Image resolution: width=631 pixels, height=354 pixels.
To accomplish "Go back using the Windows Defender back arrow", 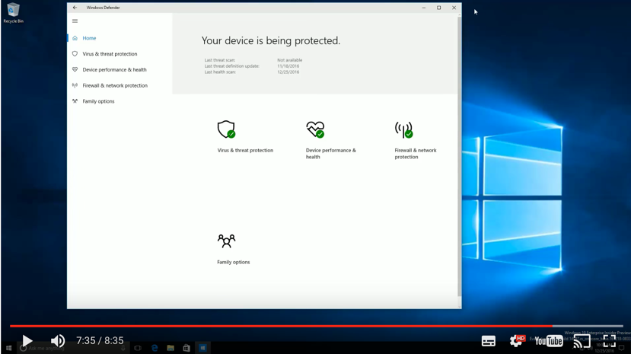I will pyautogui.click(x=75, y=8).
